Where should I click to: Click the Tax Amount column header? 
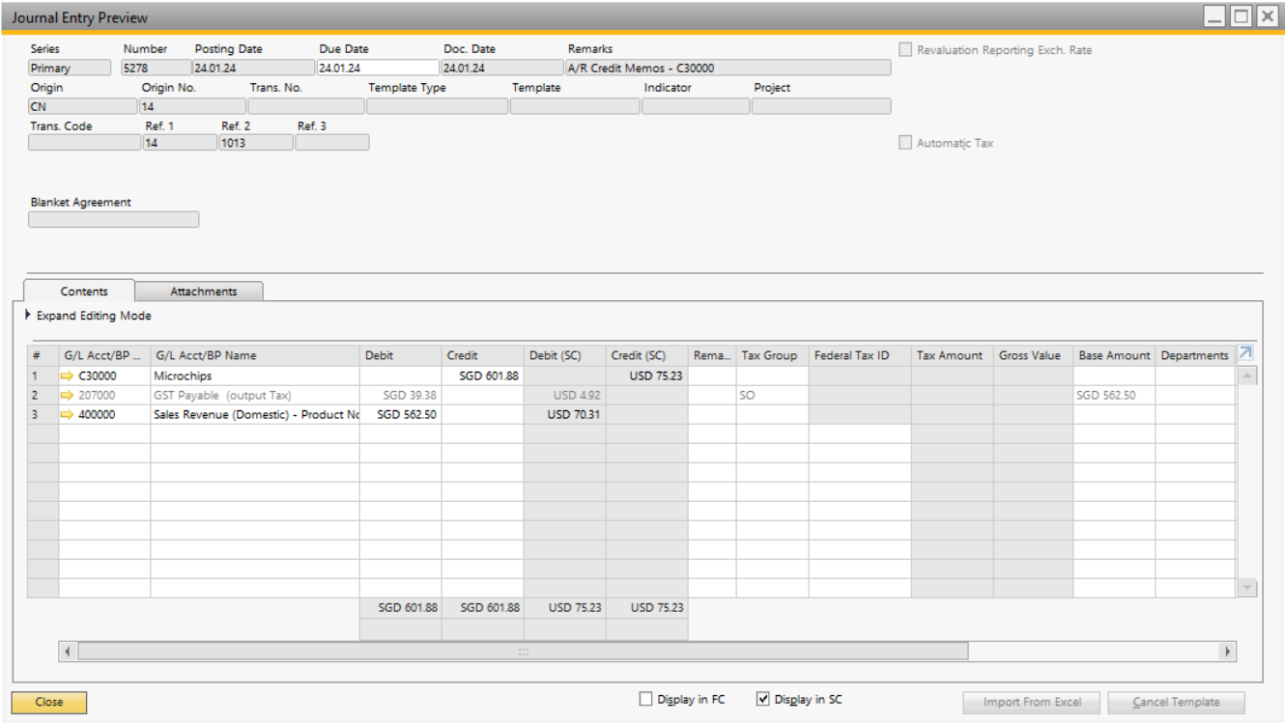953,355
